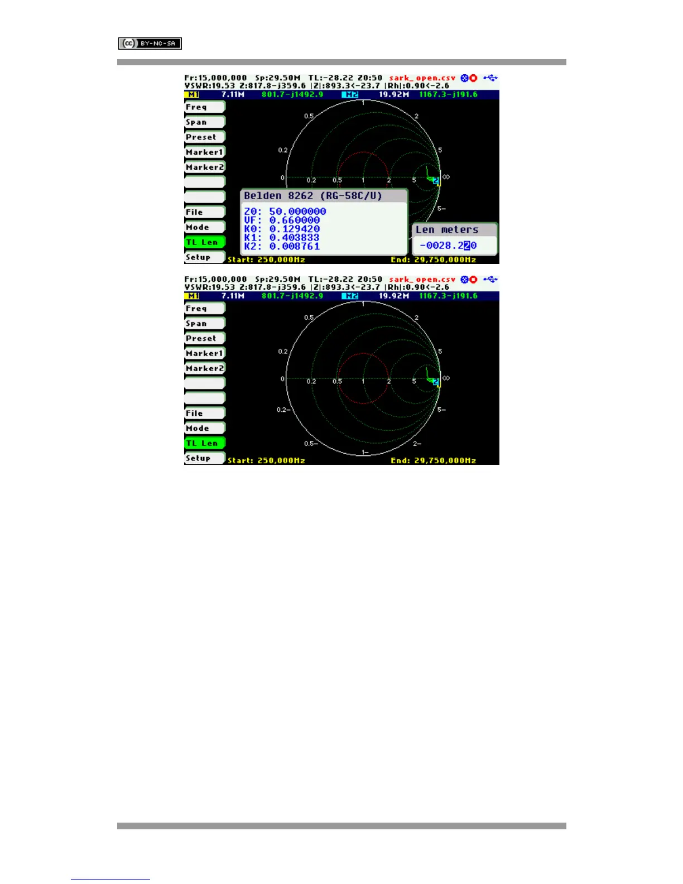This screenshot has height=884, width=683.
Task: Click the 'K1: 0.403833' cable parameter
Action: tap(282, 238)
